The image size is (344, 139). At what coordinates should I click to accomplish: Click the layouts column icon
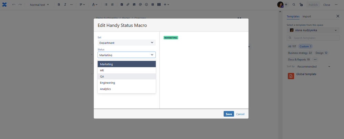click(x=159, y=4)
